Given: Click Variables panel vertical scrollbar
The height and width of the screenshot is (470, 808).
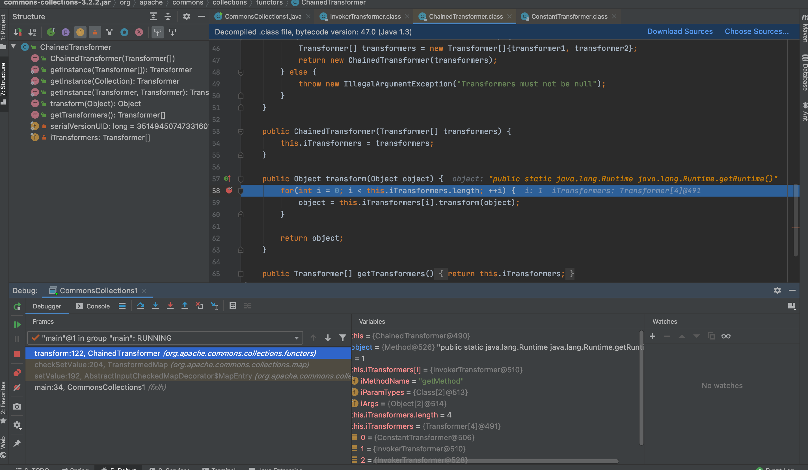Looking at the screenshot, I should click(641, 388).
